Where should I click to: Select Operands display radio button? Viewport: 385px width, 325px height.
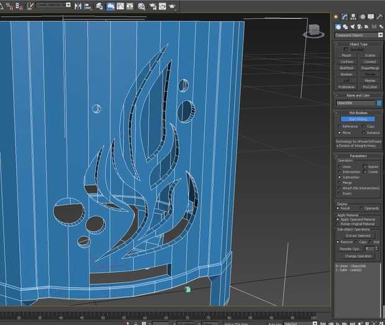pos(361,208)
